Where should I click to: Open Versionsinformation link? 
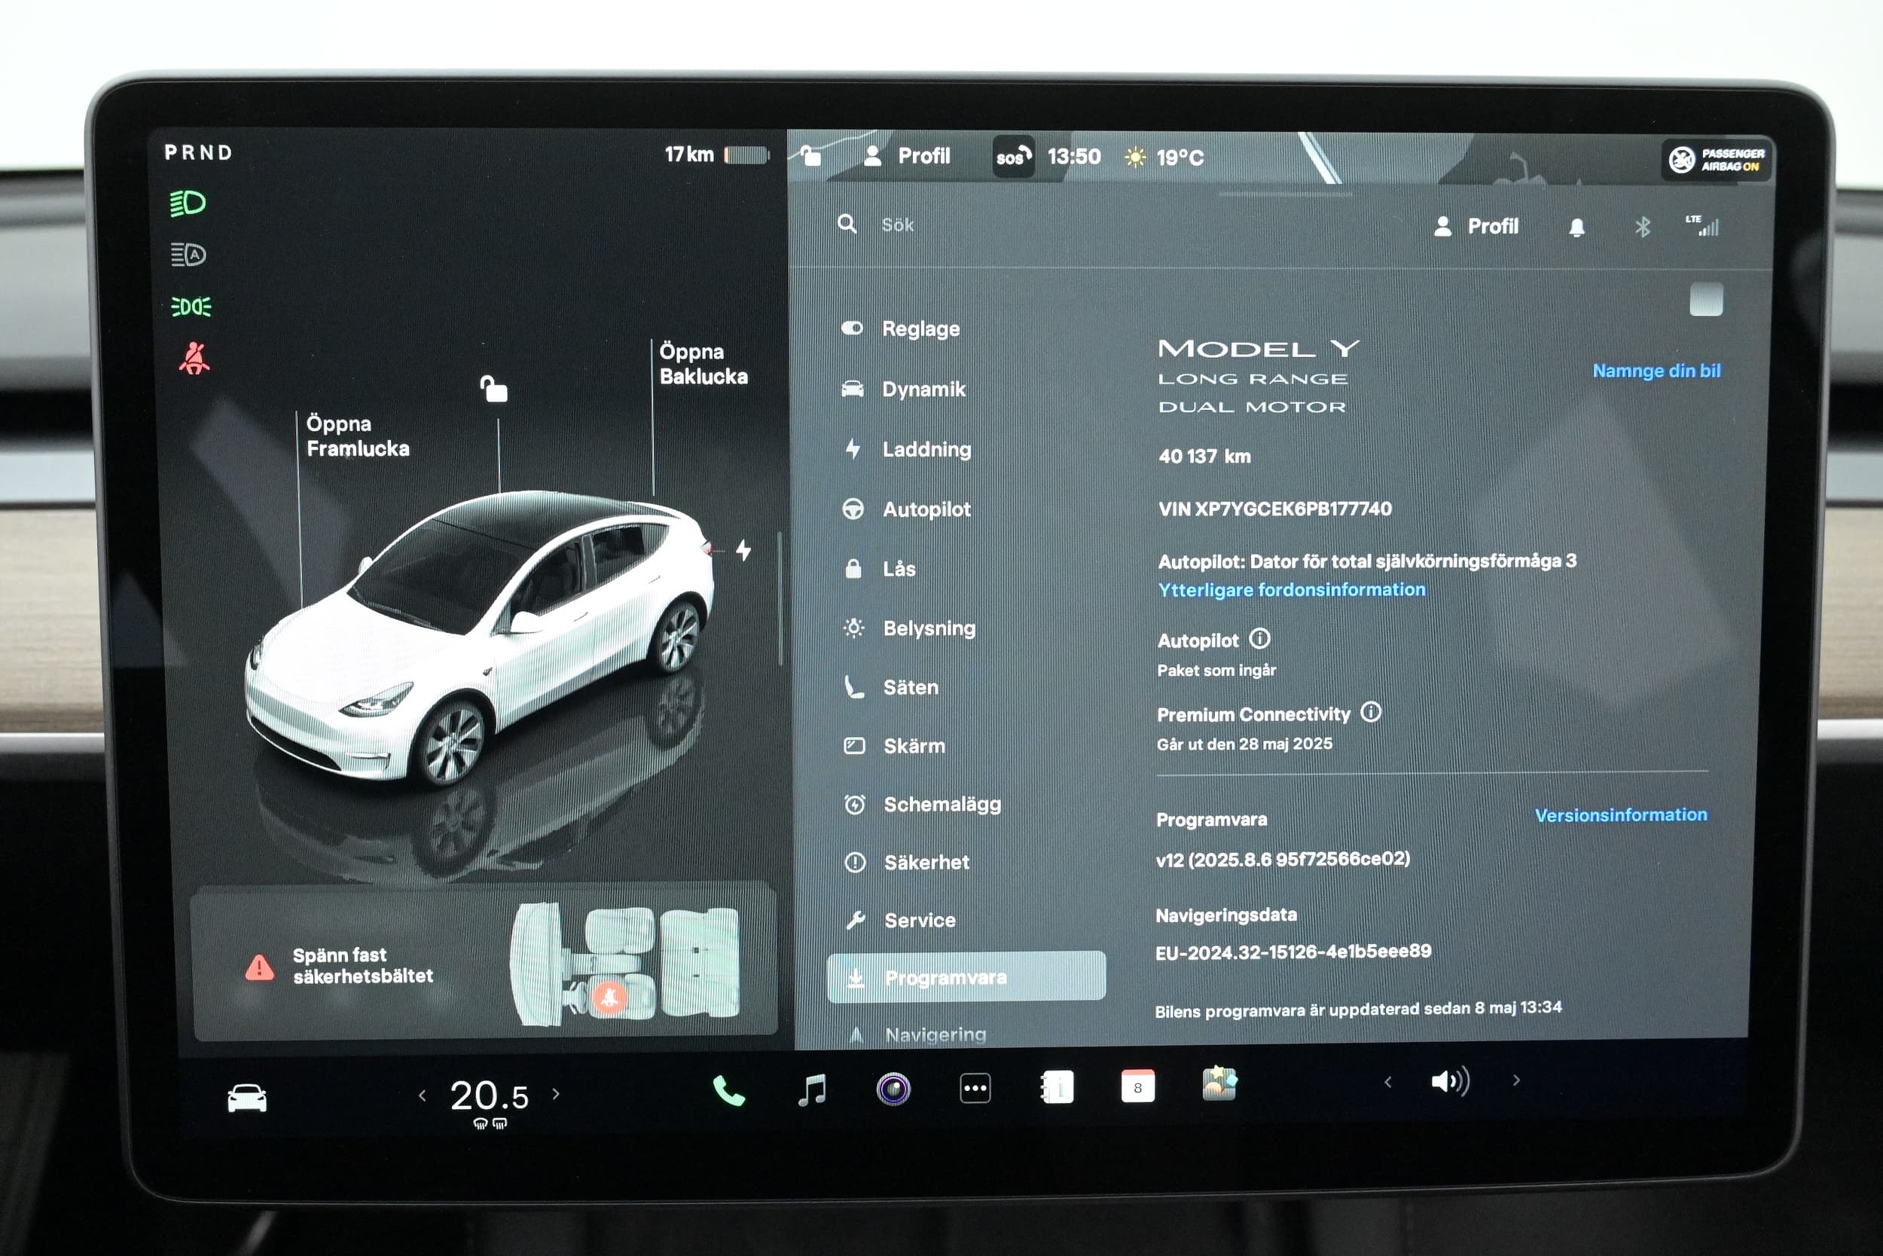(x=1620, y=815)
